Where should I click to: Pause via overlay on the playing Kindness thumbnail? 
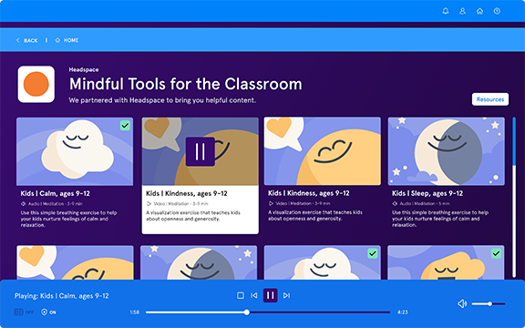click(201, 151)
